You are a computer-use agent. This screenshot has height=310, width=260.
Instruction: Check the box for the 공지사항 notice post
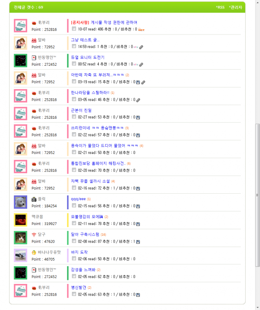click(x=74, y=28)
